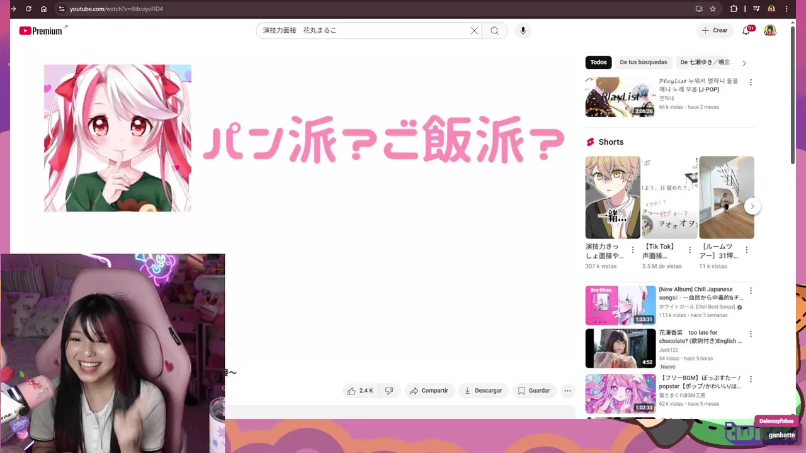This screenshot has width=806, height=453.
Task: Click the Descargar button
Action: 484,391
